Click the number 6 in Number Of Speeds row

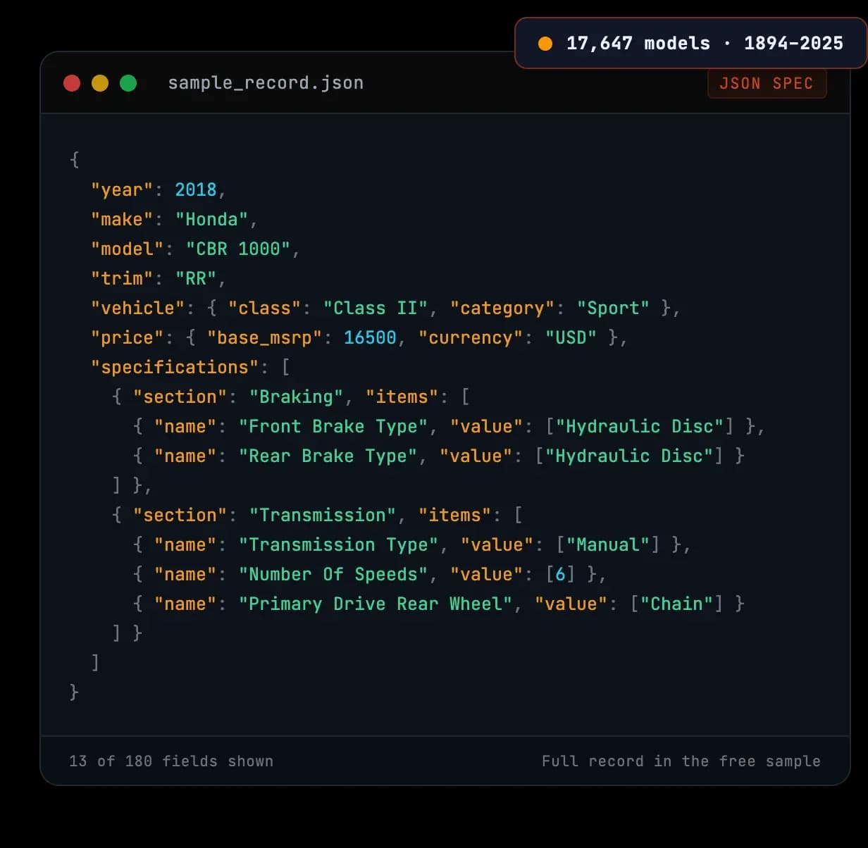[560, 575]
